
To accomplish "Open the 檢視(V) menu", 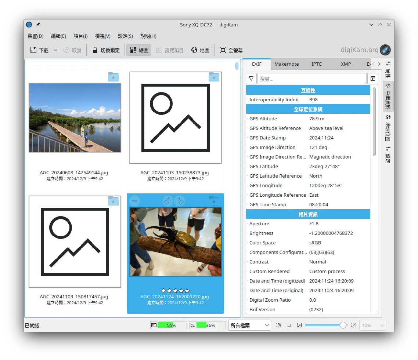I will pyautogui.click(x=102, y=36).
